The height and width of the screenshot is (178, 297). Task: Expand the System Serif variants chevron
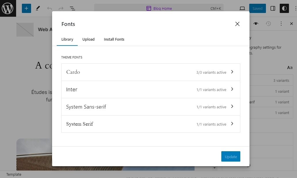pyautogui.click(x=232, y=124)
